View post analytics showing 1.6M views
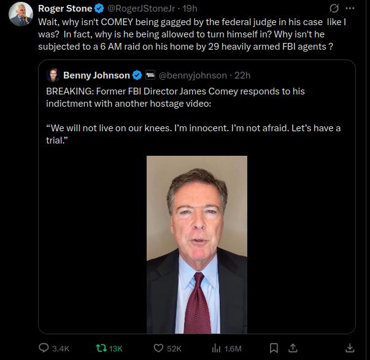370x360 pixels. coord(216,348)
